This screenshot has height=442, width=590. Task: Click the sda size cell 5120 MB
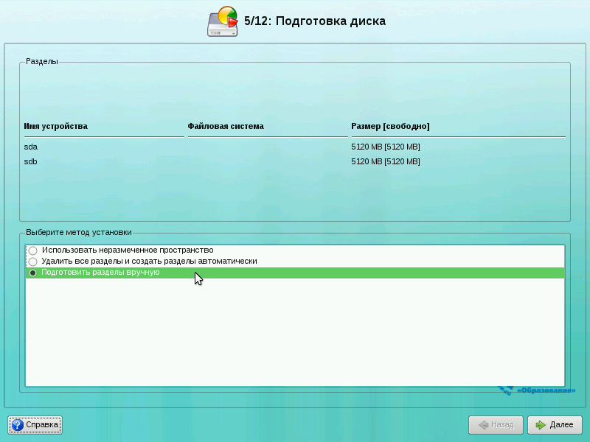click(x=386, y=147)
